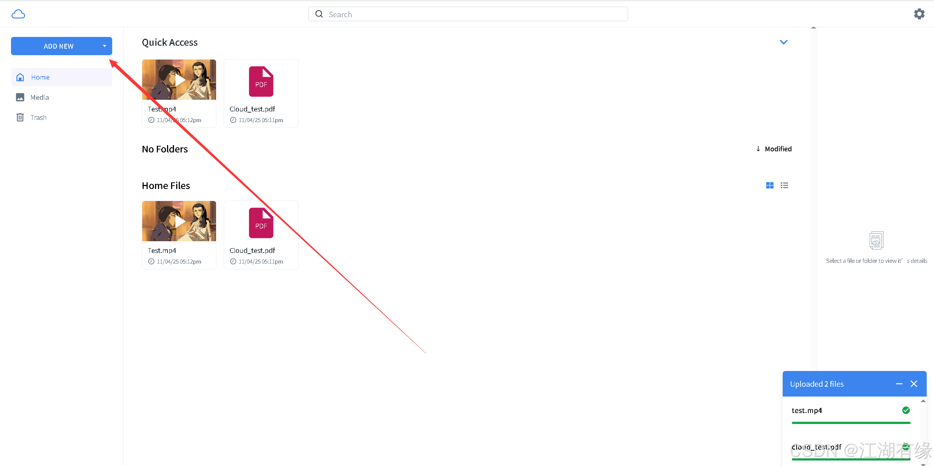Image resolution: width=934 pixels, height=466 pixels.
Task: Switch to list view layout
Action: tap(784, 185)
